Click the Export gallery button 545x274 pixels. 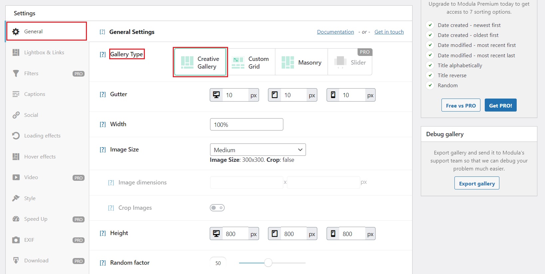[x=476, y=183]
